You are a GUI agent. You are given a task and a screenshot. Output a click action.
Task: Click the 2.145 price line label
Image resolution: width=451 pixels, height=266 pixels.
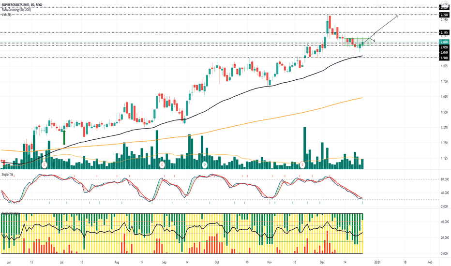(x=444, y=32)
